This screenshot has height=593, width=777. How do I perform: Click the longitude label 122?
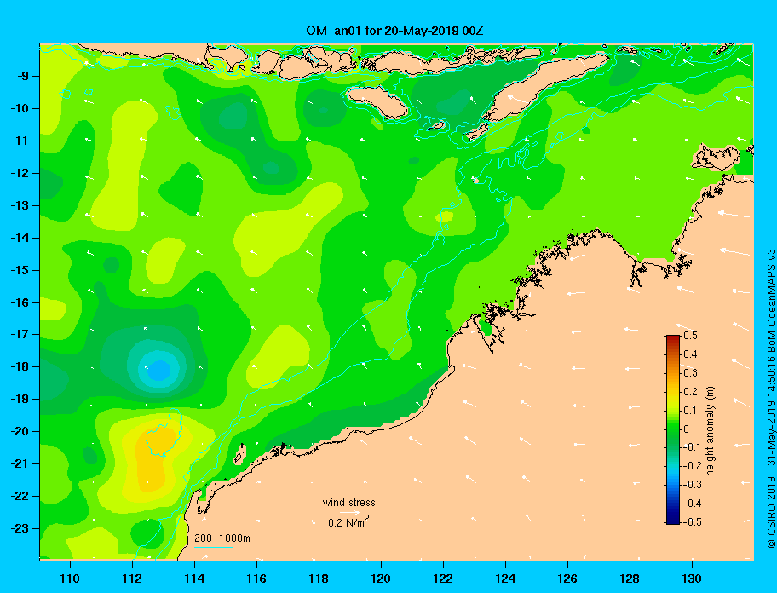click(443, 579)
